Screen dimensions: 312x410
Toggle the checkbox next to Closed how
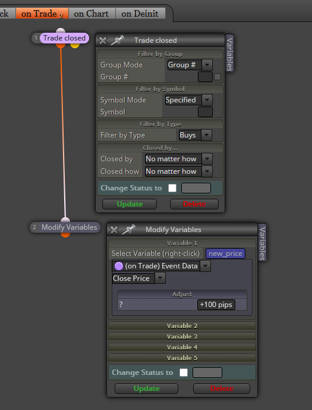tap(218, 171)
